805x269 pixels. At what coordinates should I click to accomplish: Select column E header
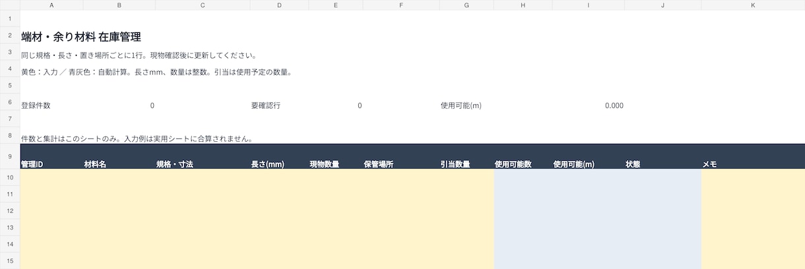tap(336, 5)
